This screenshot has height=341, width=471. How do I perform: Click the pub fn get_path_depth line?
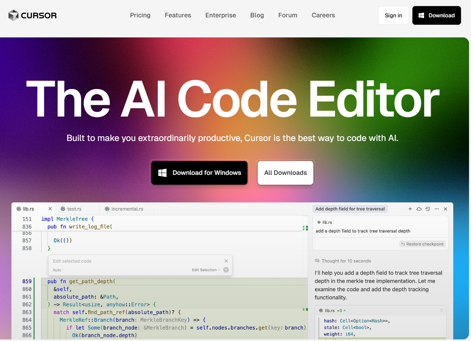[x=82, y=282]
